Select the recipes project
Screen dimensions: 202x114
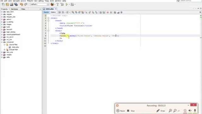[9, 55]
